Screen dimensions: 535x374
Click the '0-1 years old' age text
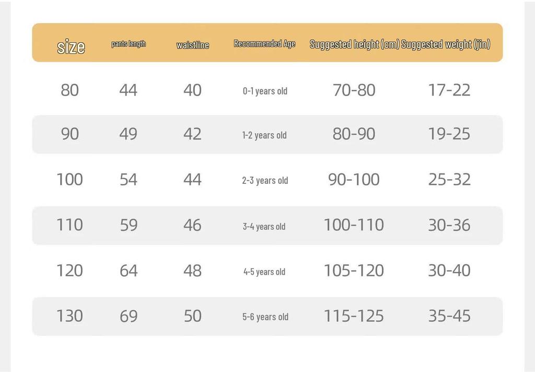click(265, 91)
